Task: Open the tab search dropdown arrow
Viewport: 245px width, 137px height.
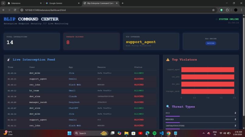Action: click(x=3, y=3)
